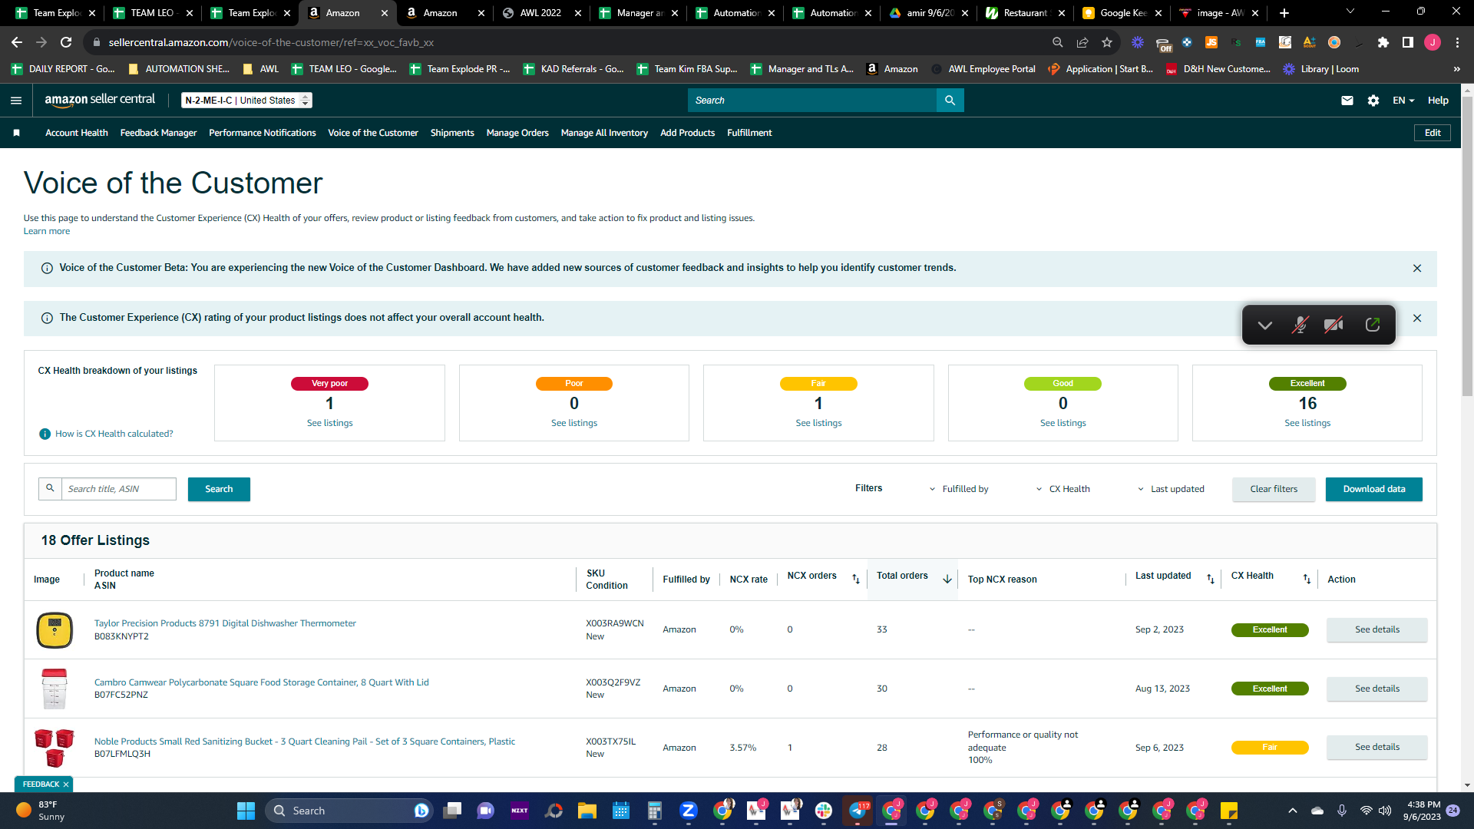This screenshot has width=1474, height=829.
Task: Expand the Fulfilled by filter
Action: 959,489
